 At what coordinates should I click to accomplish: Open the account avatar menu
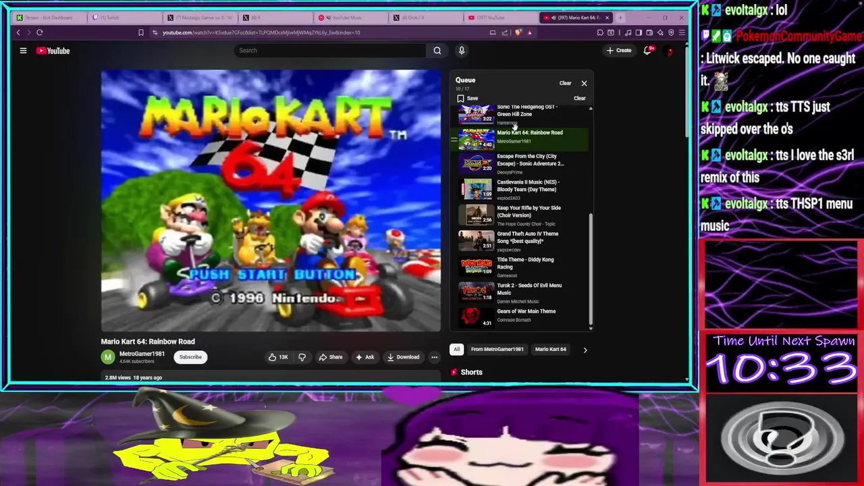[670, 51]
